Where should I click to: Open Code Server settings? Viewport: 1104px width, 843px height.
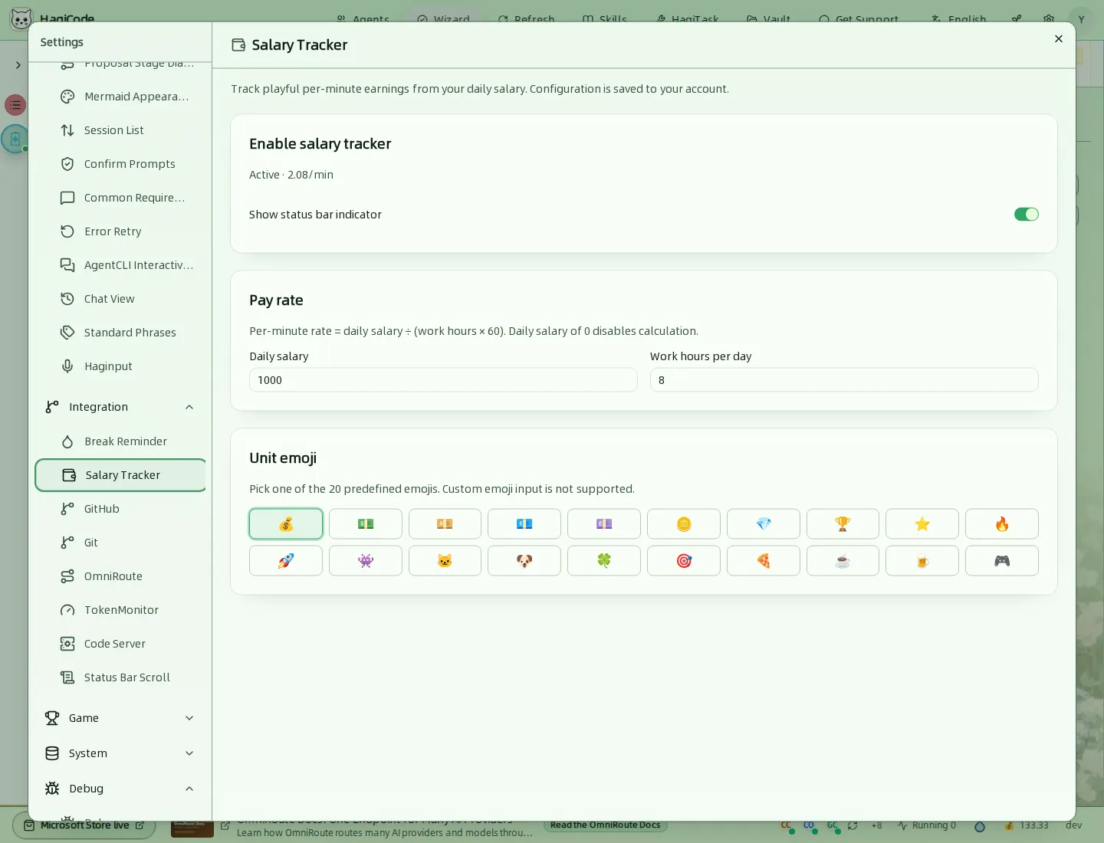click(120, 644)
